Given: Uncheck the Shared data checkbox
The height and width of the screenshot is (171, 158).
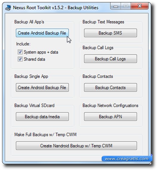Looking at the screenshot, I should 20,59.
